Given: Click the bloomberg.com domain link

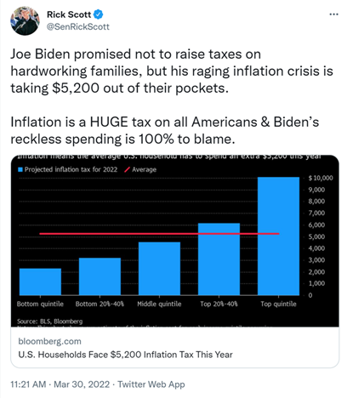Looking at the screenshot, I should (49, 341).
